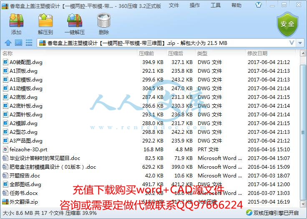Click the scrollbar down arrow
Image resolution: width=307 pixels, height=219 pixels.
(x=303, y=204)
